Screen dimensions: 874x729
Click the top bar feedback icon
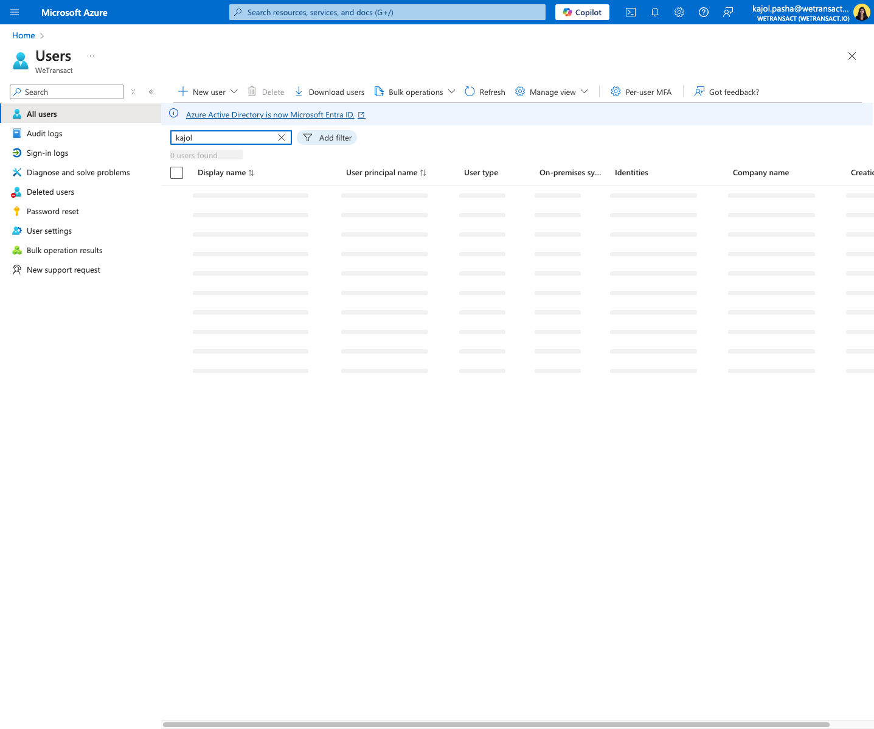tap(728, 12)
